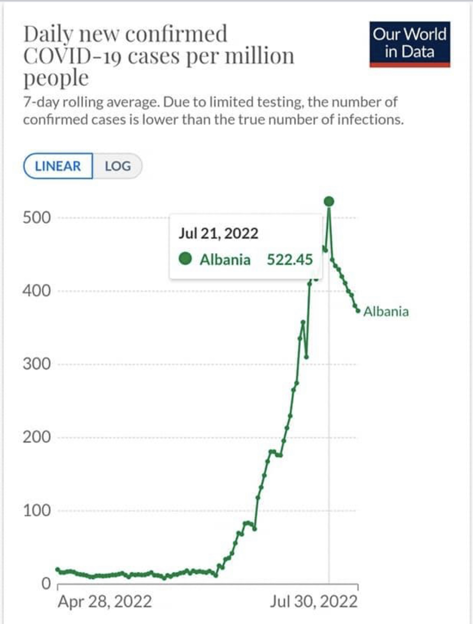473x624 pixels.
Task: Click the 400 y-axis label
Action: click(37, 291)
